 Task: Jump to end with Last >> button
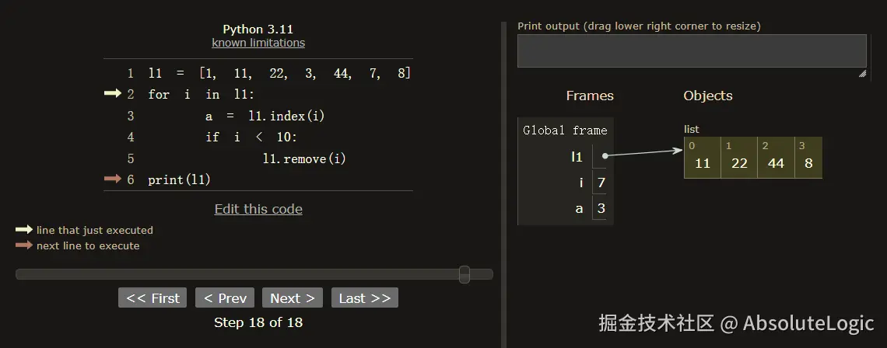tap(365, 298)
